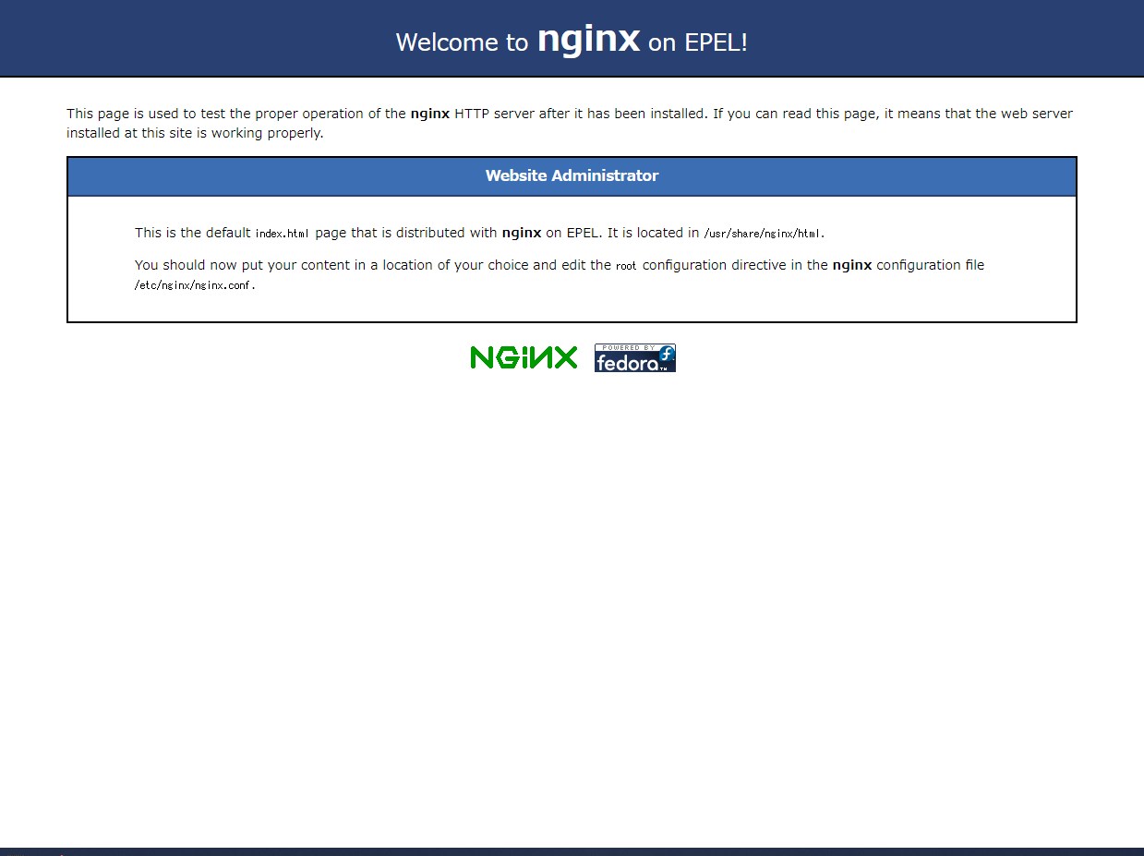This screenshot has height=856, width=1144.
Task: Click the text "installed at this site is working properly."
Action: click(195, 133)
